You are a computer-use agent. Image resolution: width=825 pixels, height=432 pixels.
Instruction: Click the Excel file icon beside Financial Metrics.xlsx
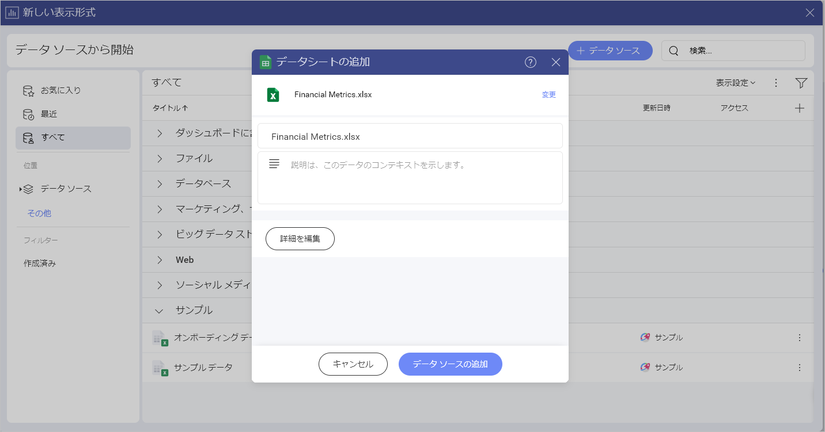(273, 95)
